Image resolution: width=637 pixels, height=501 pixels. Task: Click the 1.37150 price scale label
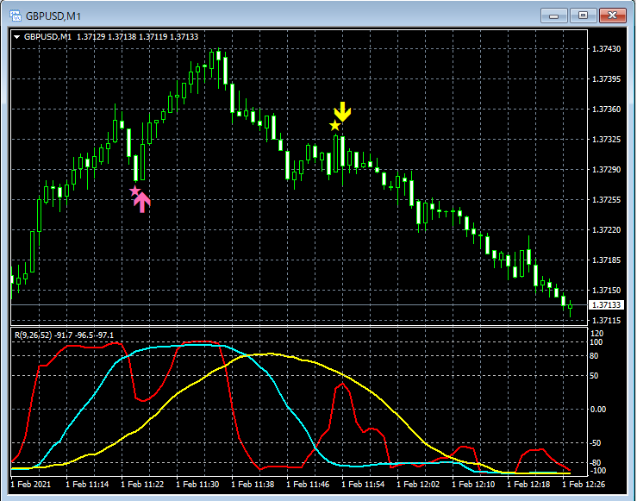click(x=607, y=290)
